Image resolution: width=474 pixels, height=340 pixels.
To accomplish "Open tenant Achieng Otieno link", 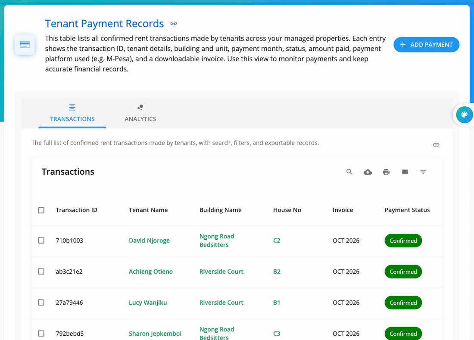I will tap(151, 272).
